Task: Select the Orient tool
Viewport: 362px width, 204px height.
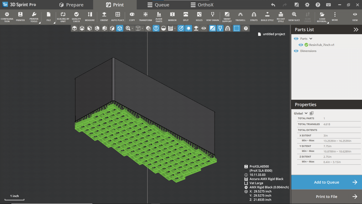Action: point(104,17)
